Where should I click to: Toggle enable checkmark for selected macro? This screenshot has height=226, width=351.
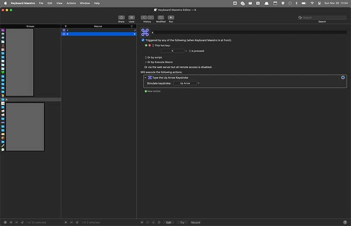(77, 222)
